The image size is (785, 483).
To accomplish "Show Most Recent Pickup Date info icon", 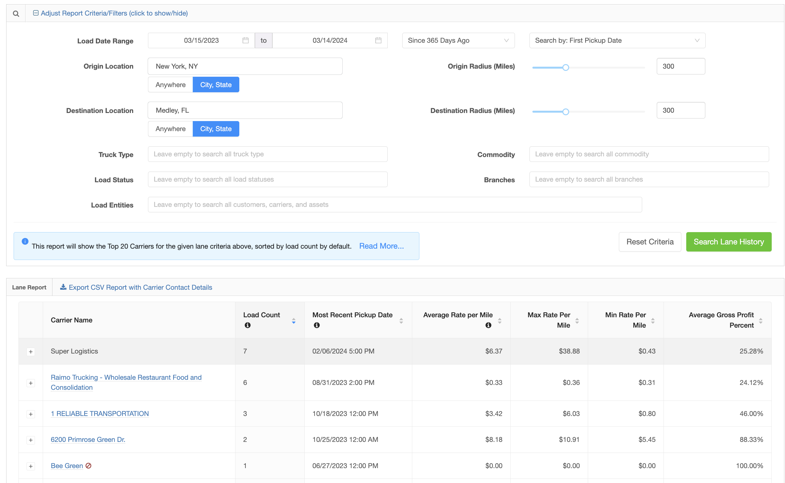I will (317, 325).
